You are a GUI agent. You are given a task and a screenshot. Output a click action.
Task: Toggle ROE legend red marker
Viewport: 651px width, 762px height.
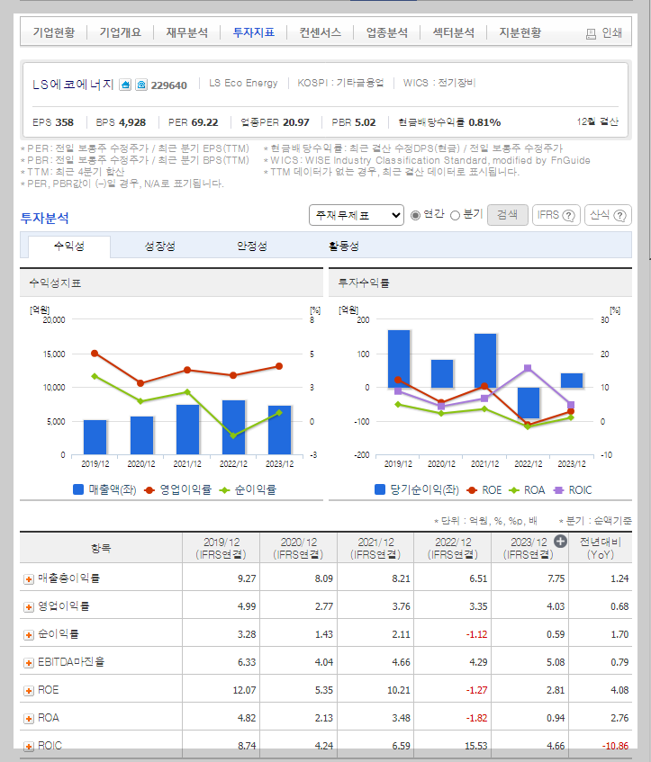[472, 490]
